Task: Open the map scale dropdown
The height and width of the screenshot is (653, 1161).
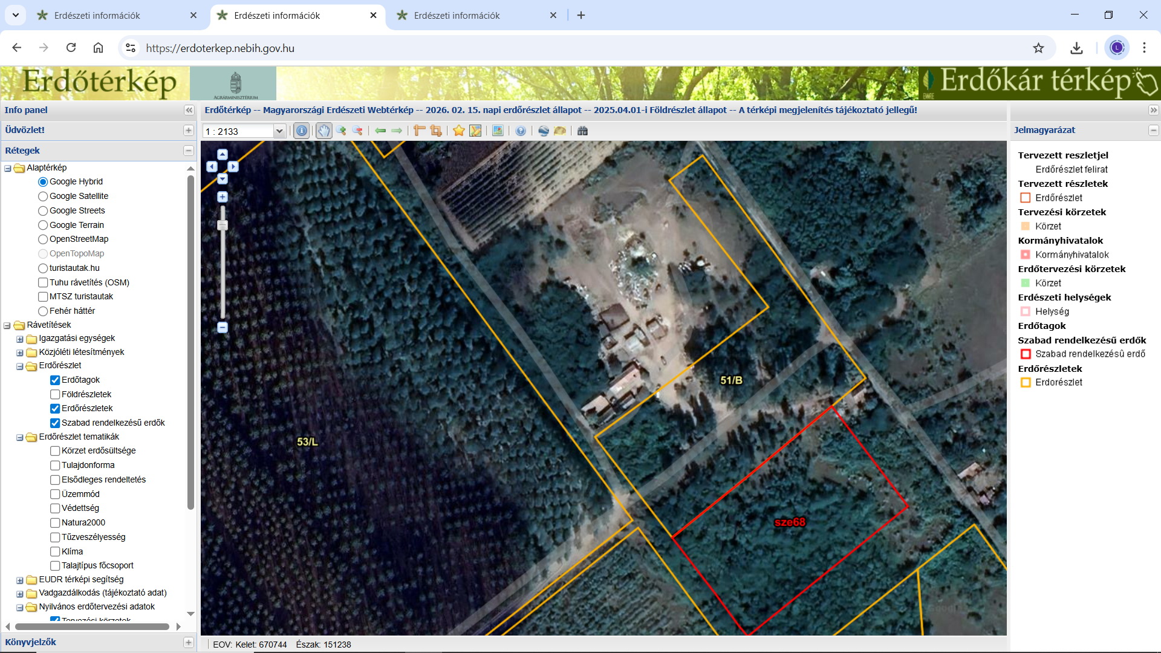Action: coord(279,131)
